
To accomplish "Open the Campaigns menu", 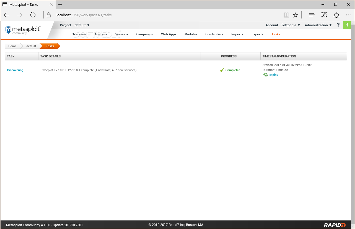I will (144, 34).
